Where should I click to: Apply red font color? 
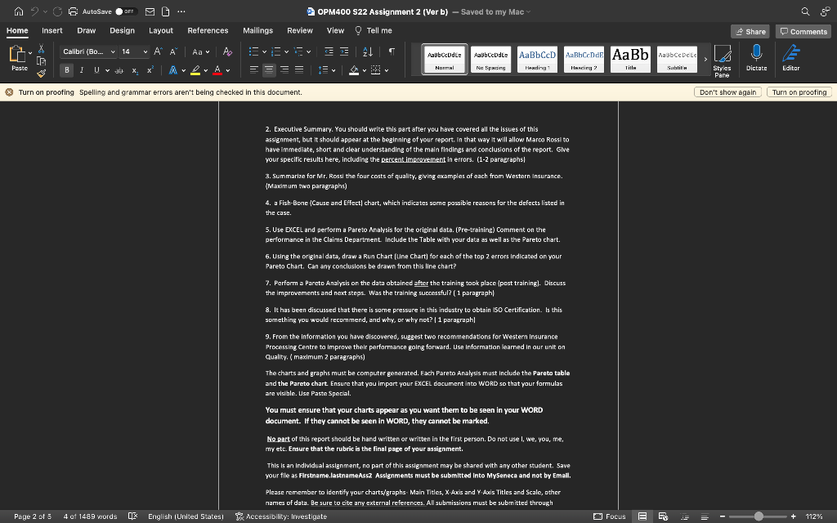pos(217,70)
